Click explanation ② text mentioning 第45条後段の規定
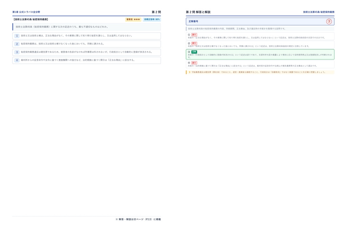The image size is (347, 245). click(x=249, y=46)
